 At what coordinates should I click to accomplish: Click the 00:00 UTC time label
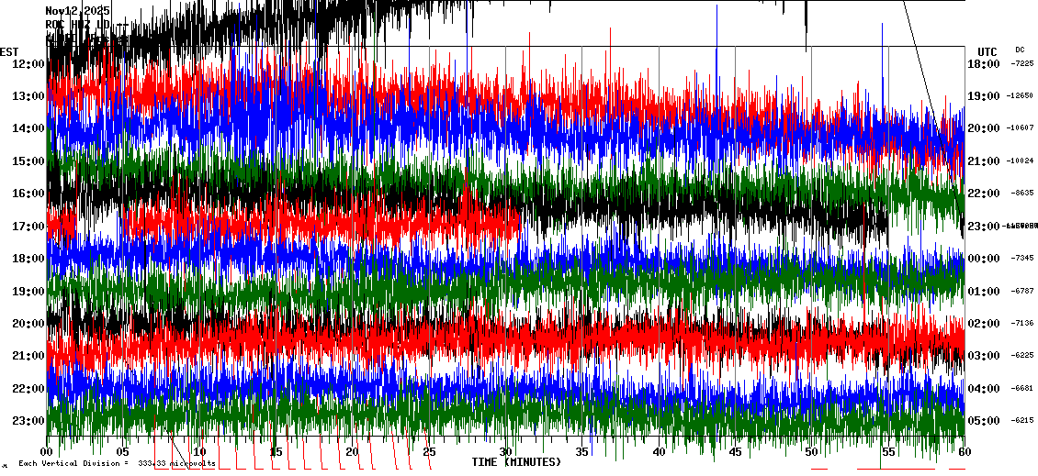[x=983, y=259]
